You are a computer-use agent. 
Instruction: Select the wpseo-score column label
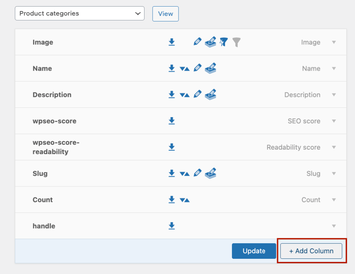click(x=54, y=121)
